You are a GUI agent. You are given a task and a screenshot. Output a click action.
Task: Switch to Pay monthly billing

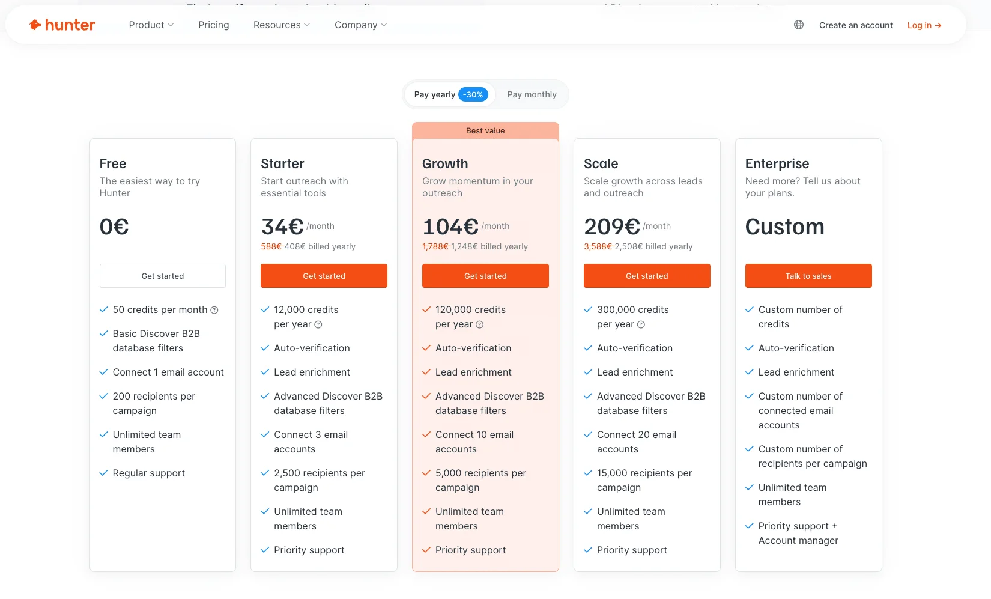tap(532, 94)
